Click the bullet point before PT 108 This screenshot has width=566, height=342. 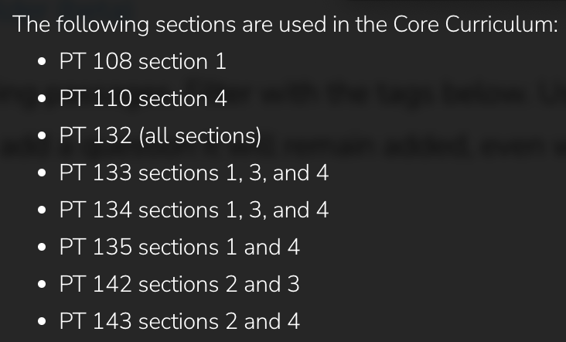click(x=42, y=63)
